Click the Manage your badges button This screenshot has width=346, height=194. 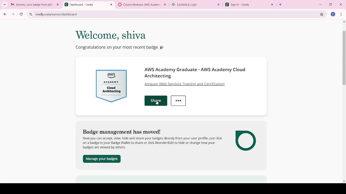point(102,159)
